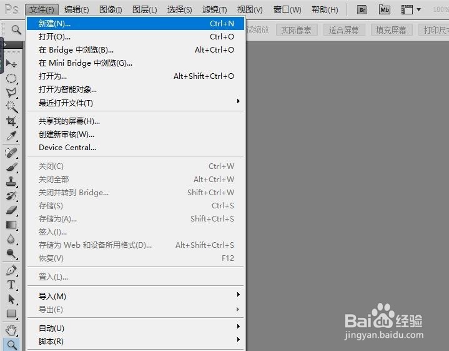Choose 打开为智能对象... entry

click(x=136, y=89)
